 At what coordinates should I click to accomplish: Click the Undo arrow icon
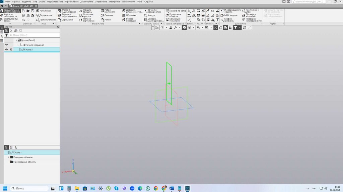[x=23, y=20]
